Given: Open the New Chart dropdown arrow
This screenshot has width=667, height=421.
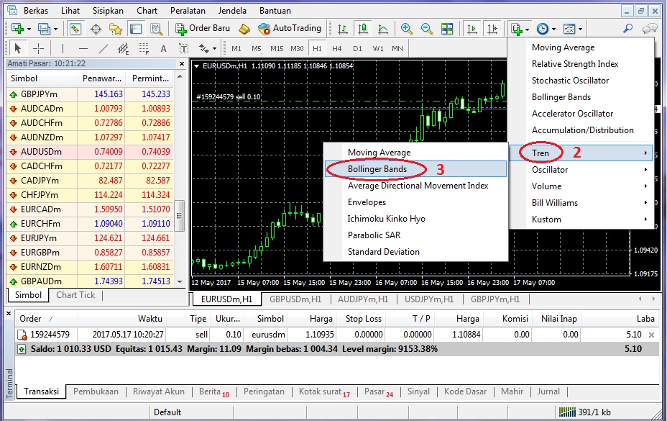Looking at the screenshot, I should (x=29, y=29).
